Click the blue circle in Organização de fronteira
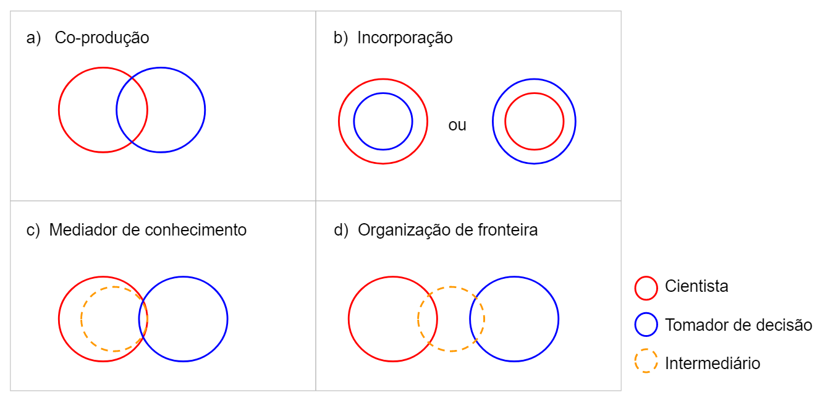This screenshot has height=400, width=833. point(514,319)
